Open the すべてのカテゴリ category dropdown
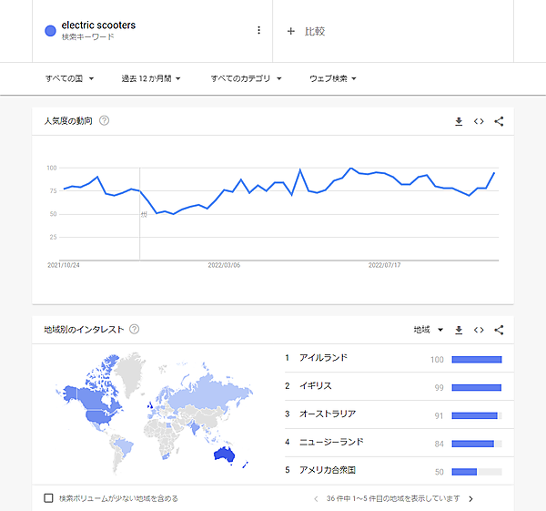 tap(245, 78)
